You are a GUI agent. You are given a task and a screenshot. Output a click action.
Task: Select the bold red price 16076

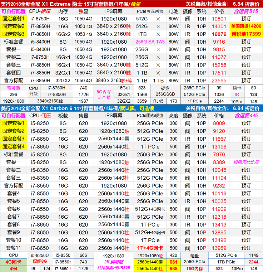(x=219, y=34)
